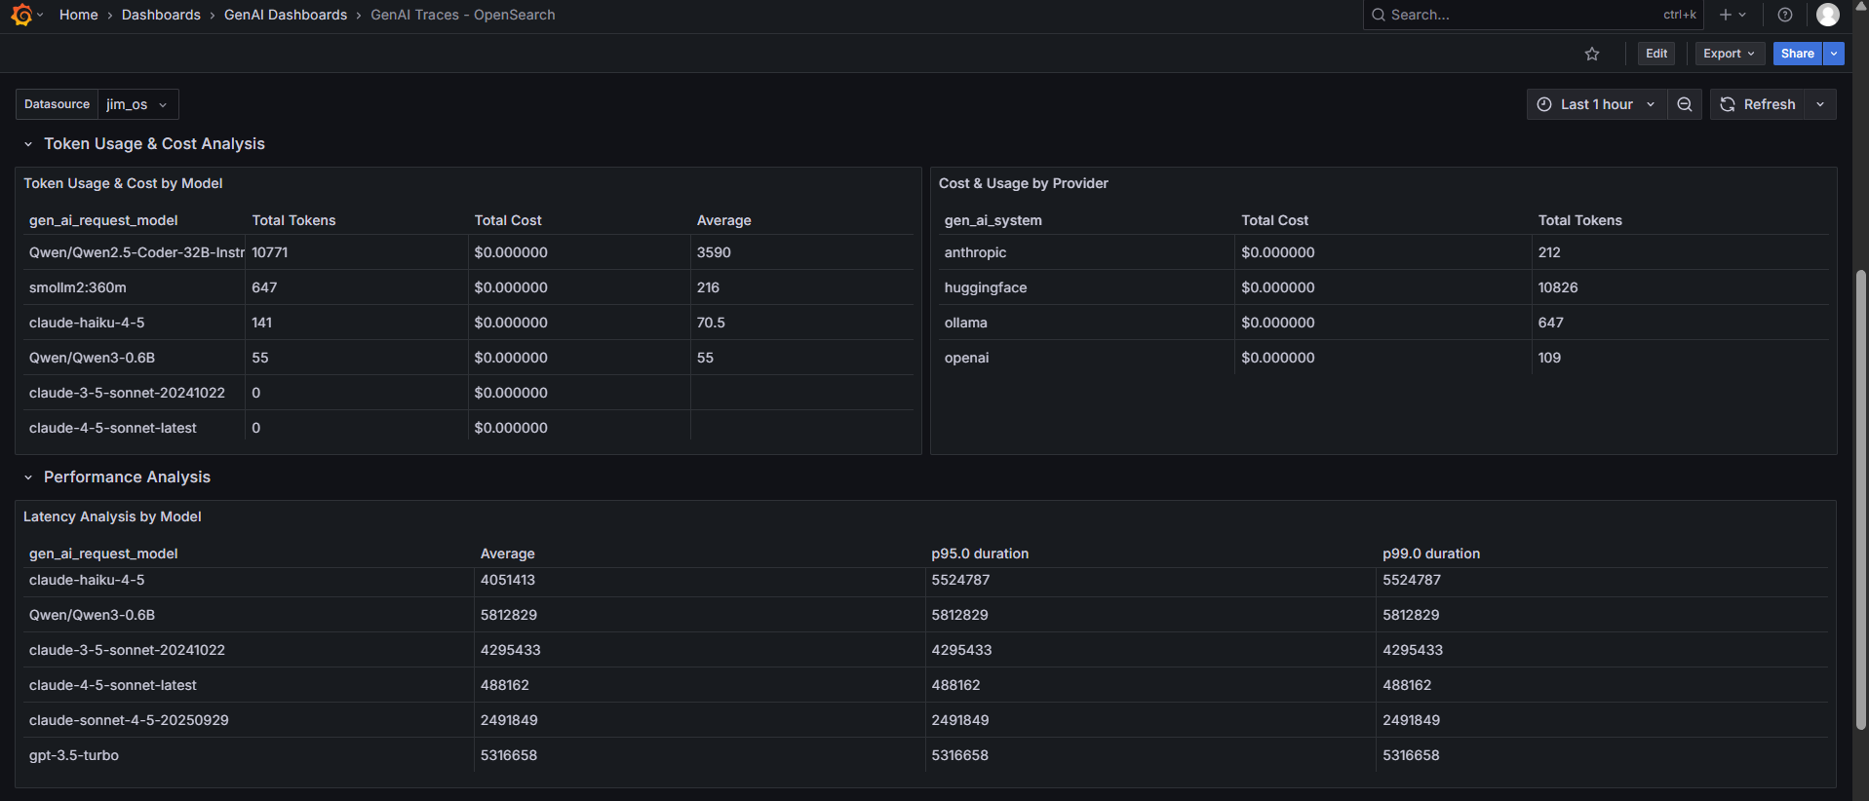Sort by Average in token usage table
1869x801 pixels.
point(723,220)
